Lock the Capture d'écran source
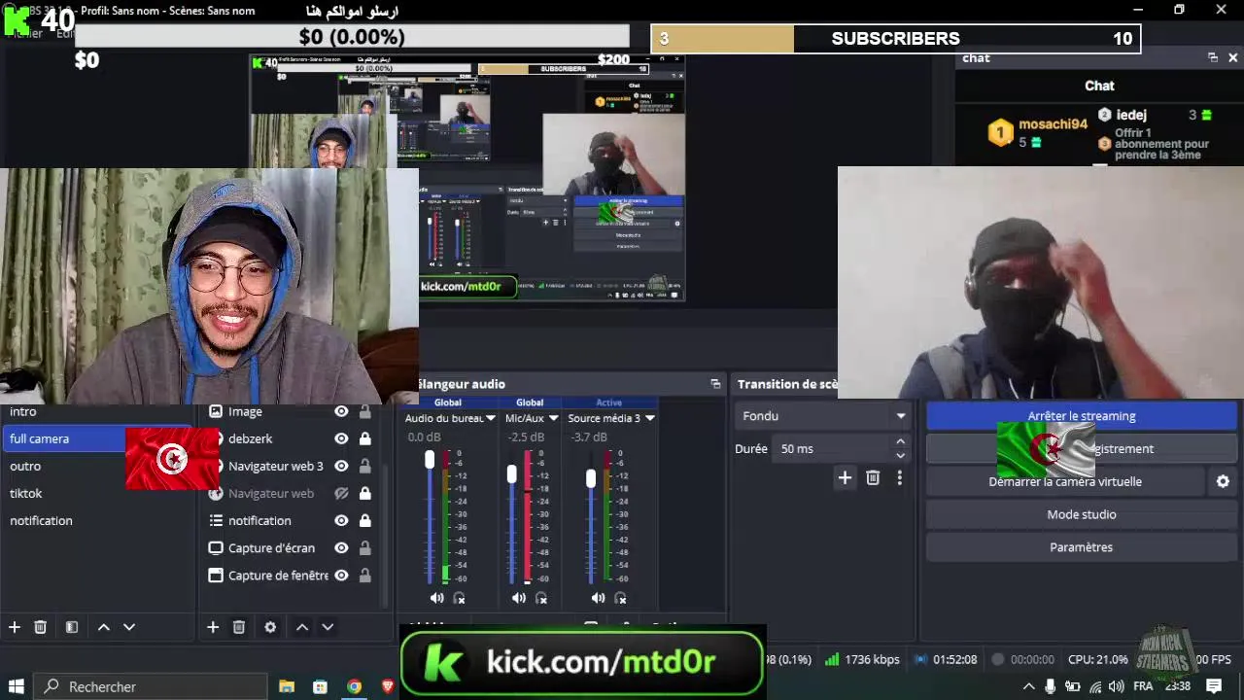The image size is (1244, 700). point(365,547)
